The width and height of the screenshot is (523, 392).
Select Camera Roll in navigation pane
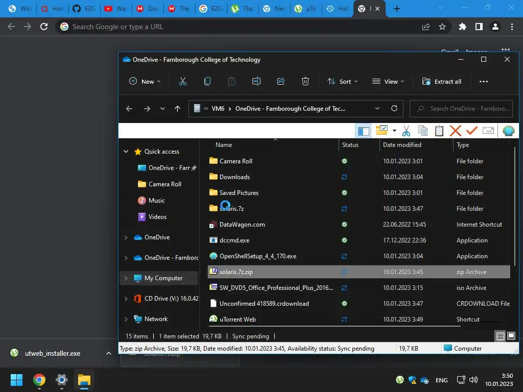click(x=165, y=184)
